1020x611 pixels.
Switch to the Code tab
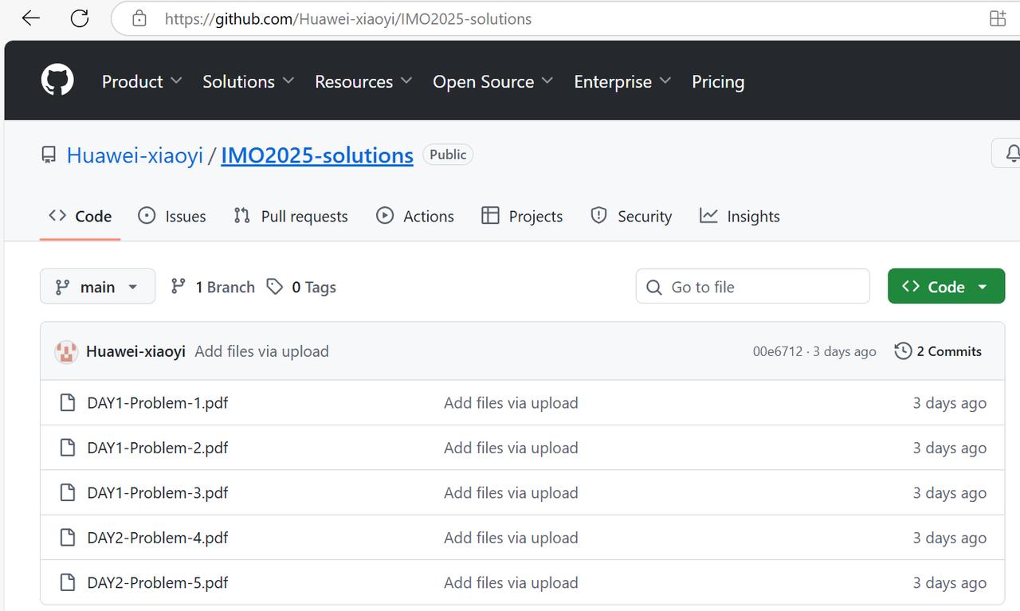pos(80,216)
